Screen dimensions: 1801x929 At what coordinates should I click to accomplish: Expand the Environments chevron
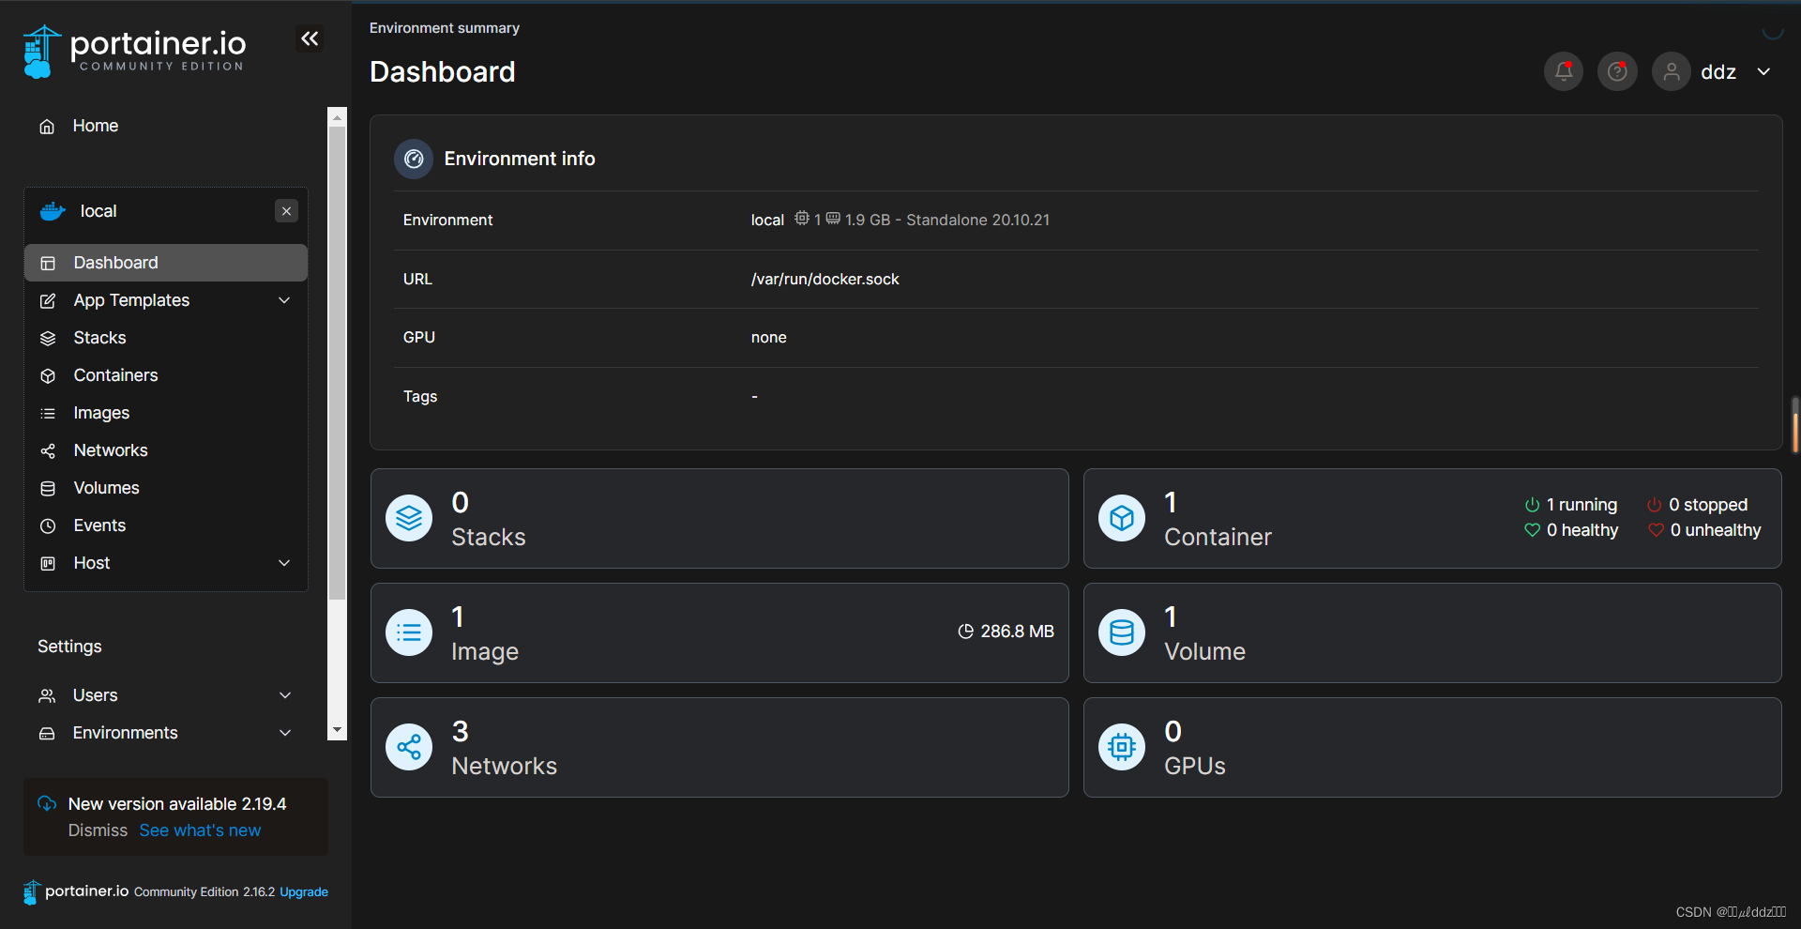coord(285,733)
